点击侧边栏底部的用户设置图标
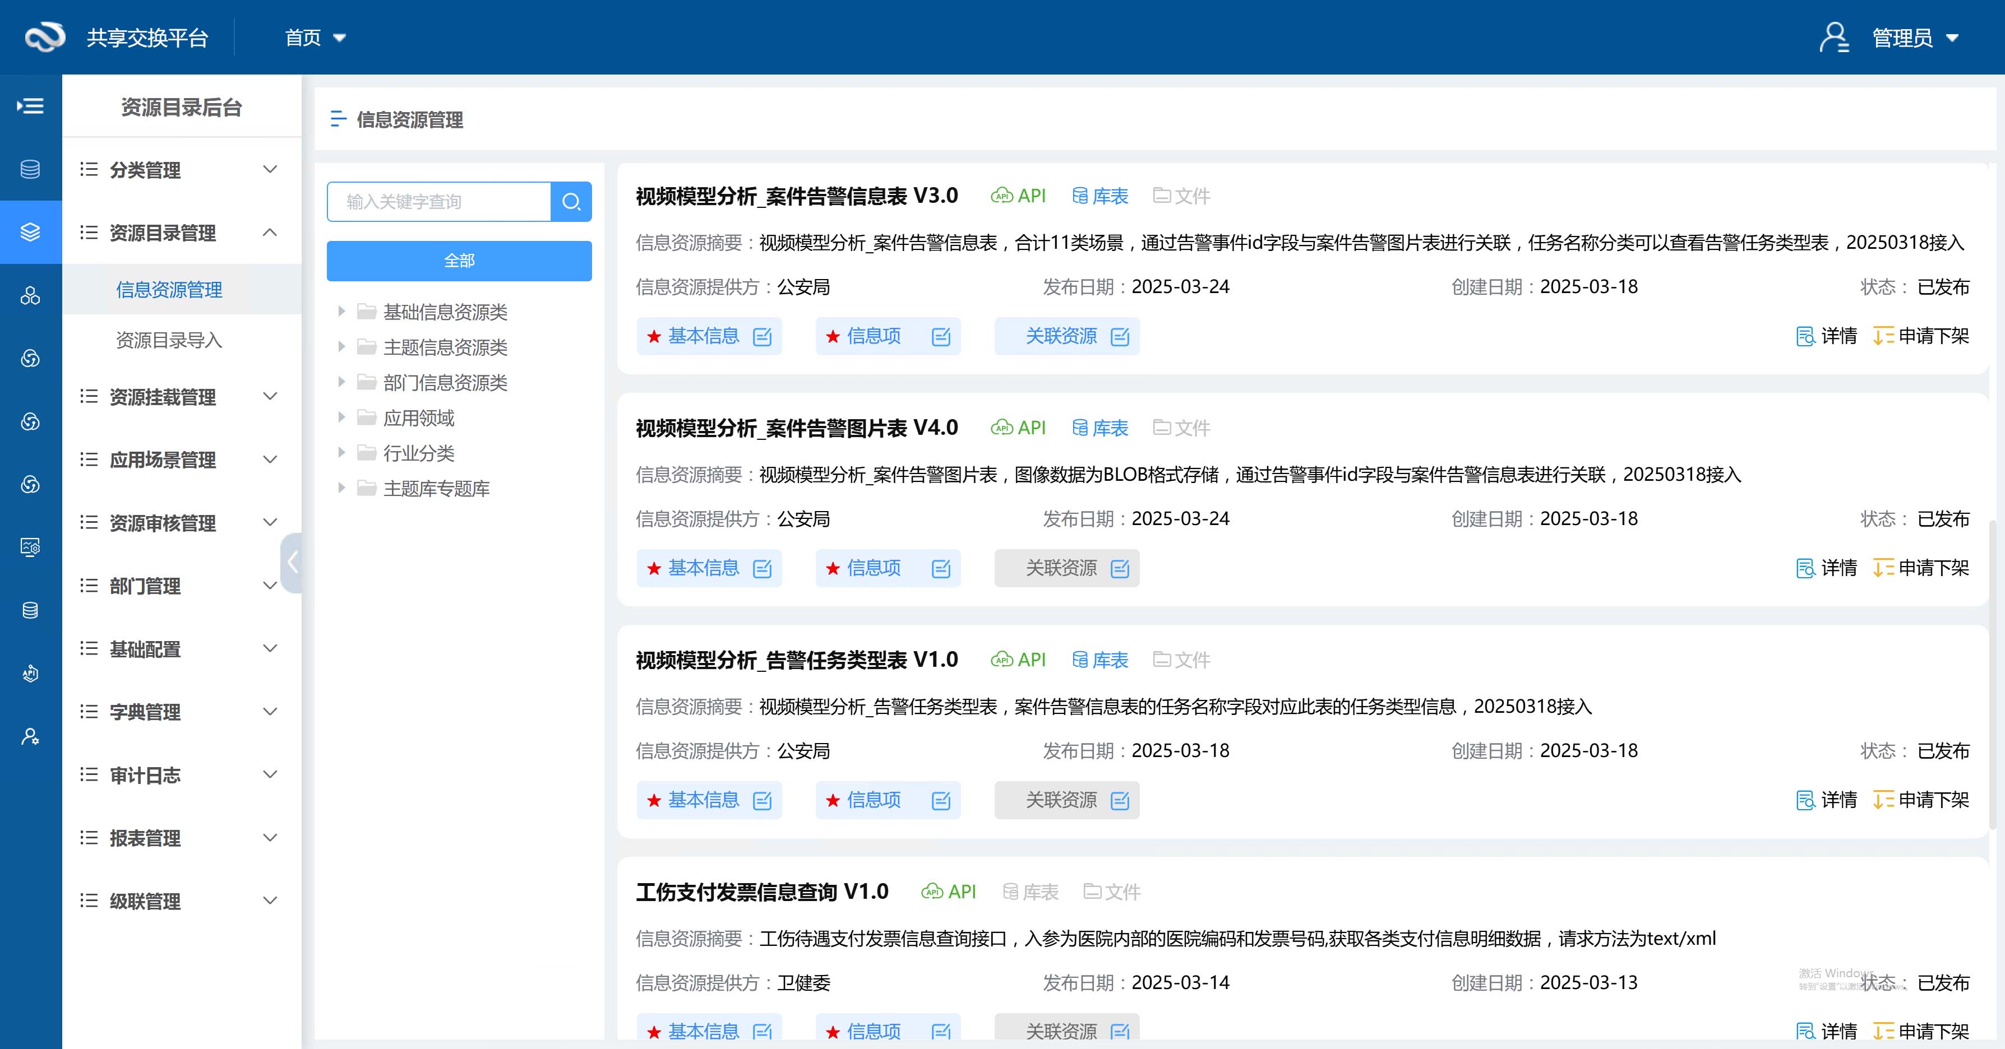Viewport: 2005px width, 1049px height. (30, 736)
